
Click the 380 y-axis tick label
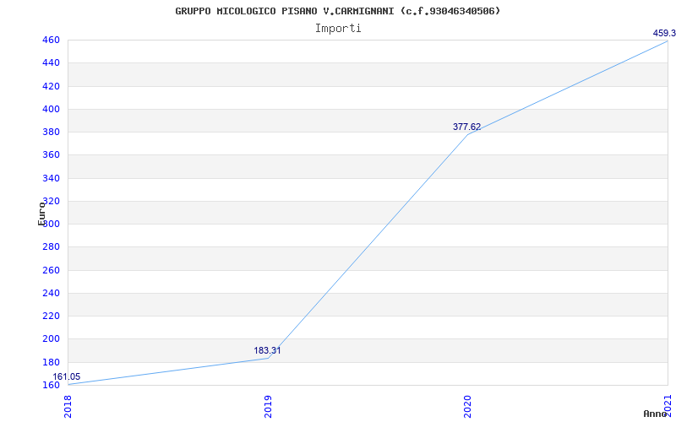pos(51,133)
